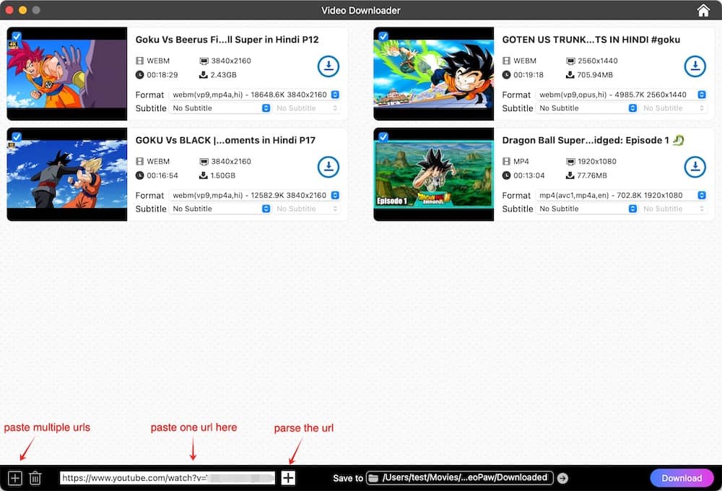Download the GOTEN US TRUNKS video
Screen dimensions: 722x491
pos(695,66)
